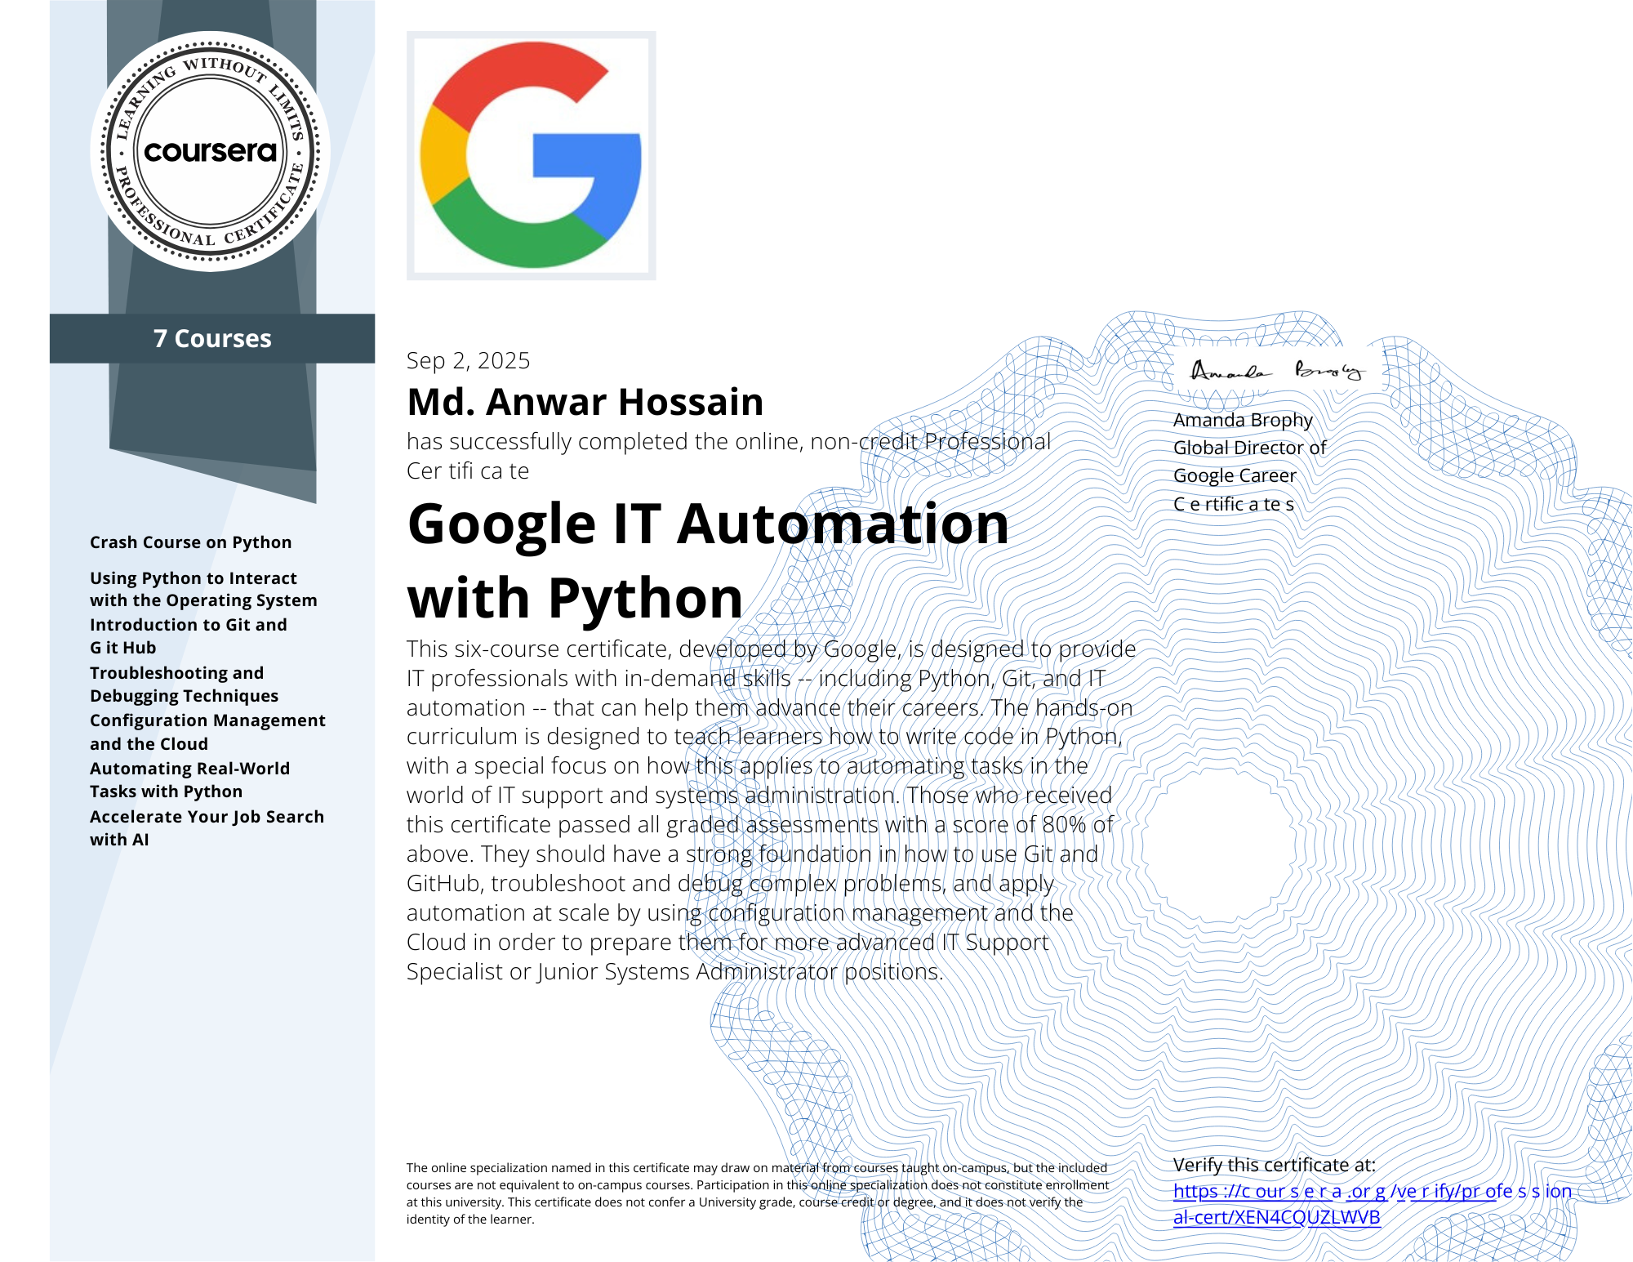Select Using Python to Interact with the Operating System
Screen dimensions: 1633x1262
pos(203,589)
